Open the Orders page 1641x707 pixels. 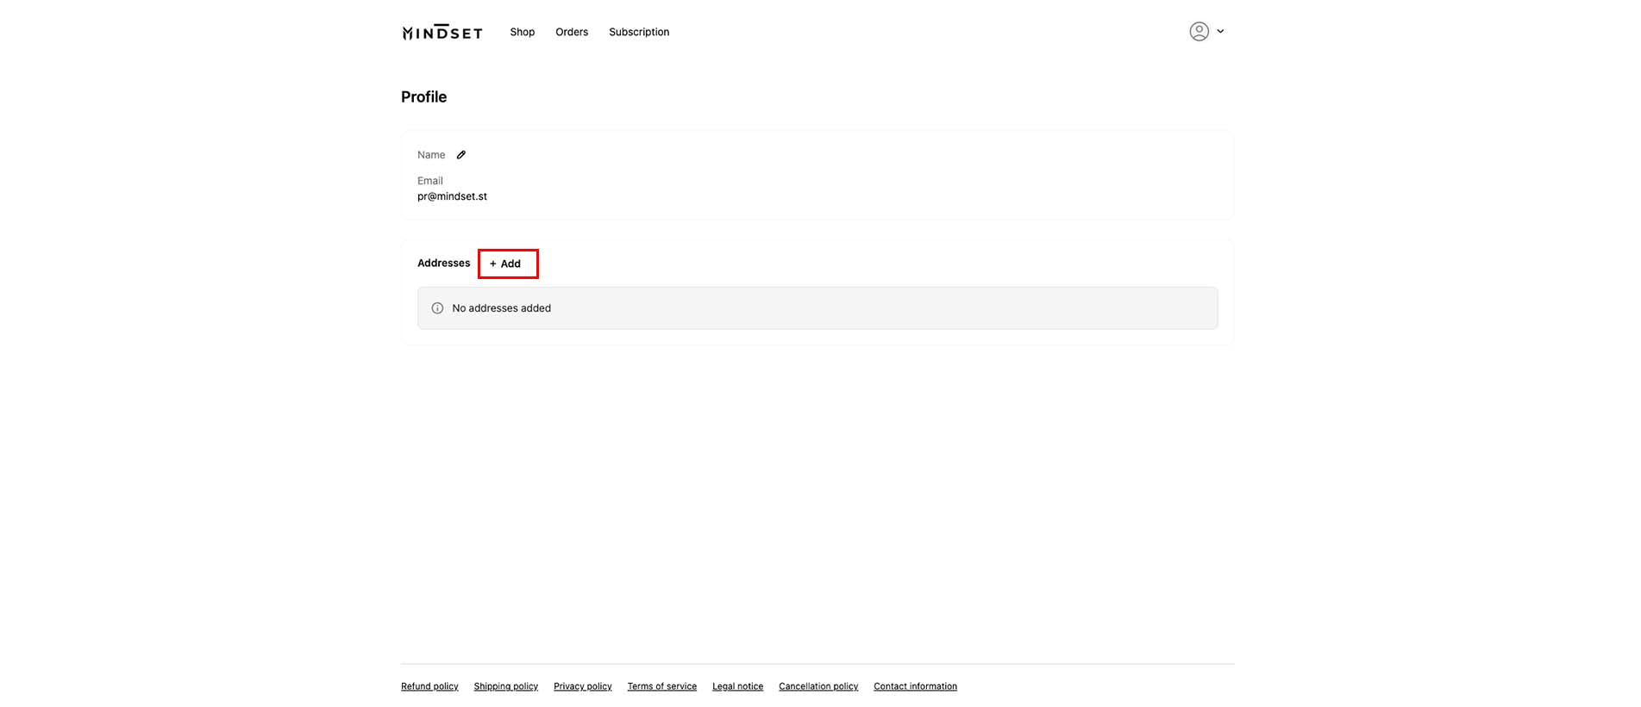[572, 32]
